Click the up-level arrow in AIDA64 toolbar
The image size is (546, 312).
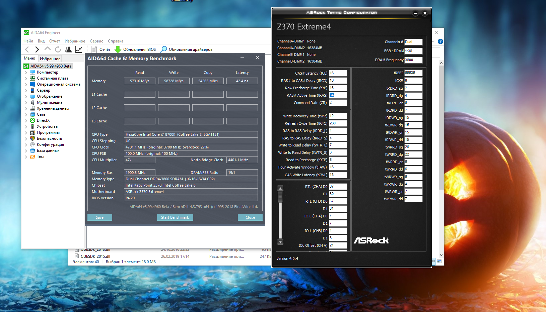(48, 49)
